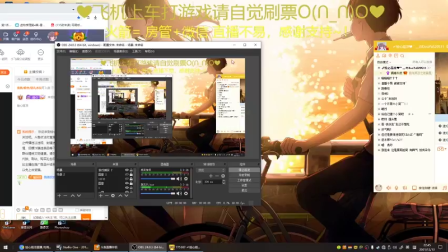Open 麦克风/Aux audio settings gear
The height and width of the screenshot is (252, 448).
(x=186, y=193)
